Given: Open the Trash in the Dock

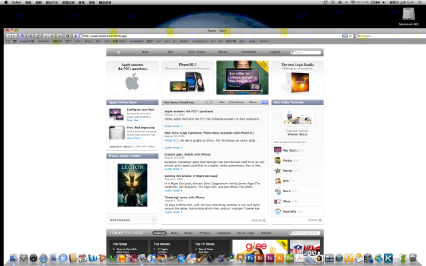Looking at the screenshot, I should tap(413, 258).
